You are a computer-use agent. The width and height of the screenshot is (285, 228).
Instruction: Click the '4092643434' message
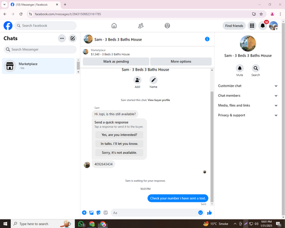pos(104,164)
